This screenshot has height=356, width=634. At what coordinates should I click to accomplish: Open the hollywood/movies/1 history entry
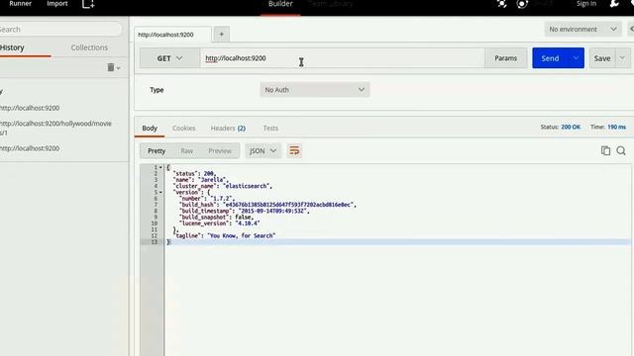tap(55, 128)
